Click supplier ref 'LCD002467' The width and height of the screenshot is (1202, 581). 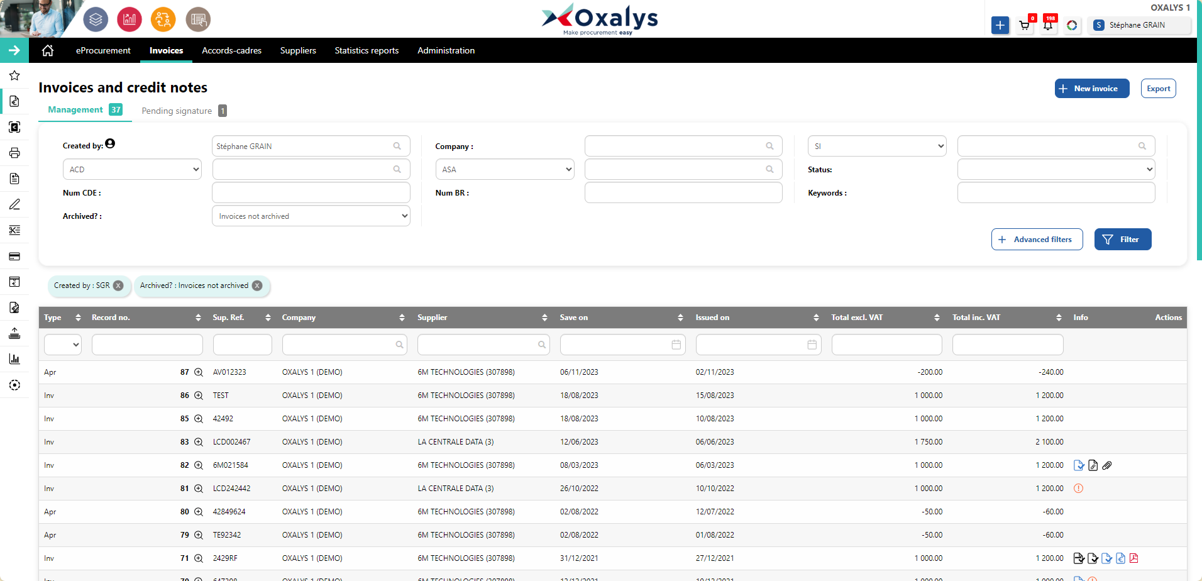[x=231, y=442]
